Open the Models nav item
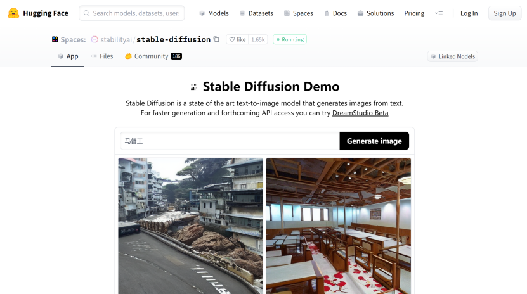Screen dimensions: 527x294 tap(214, 13)
